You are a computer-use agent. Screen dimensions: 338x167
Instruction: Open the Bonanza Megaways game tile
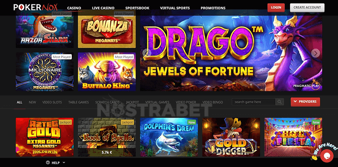[x=107, y=29]
